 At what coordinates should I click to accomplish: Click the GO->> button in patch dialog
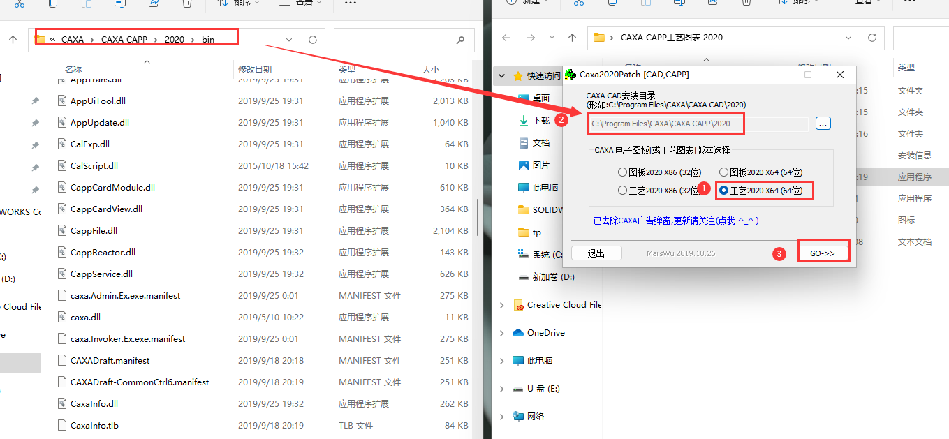tap(823, 253)
